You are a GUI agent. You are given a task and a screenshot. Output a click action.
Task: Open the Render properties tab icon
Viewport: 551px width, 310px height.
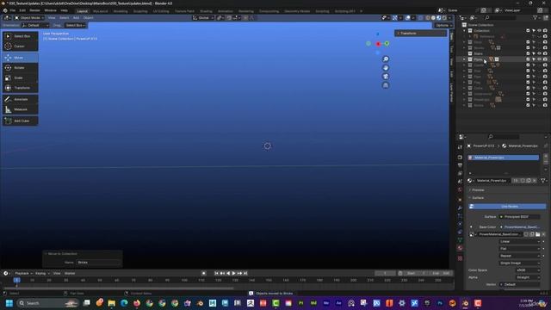460,157
